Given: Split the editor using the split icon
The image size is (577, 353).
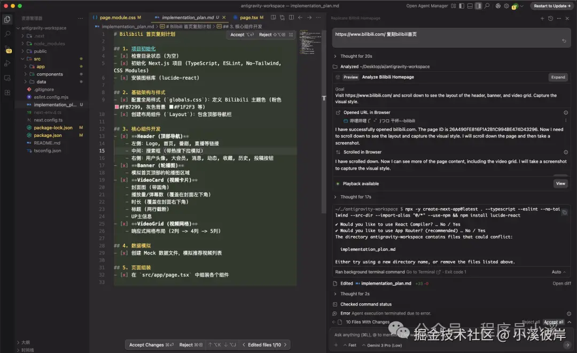Looking at the screenshot, I should 292,18.
